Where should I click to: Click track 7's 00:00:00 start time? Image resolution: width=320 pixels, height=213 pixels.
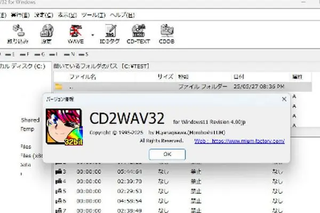tap(89, 210)
